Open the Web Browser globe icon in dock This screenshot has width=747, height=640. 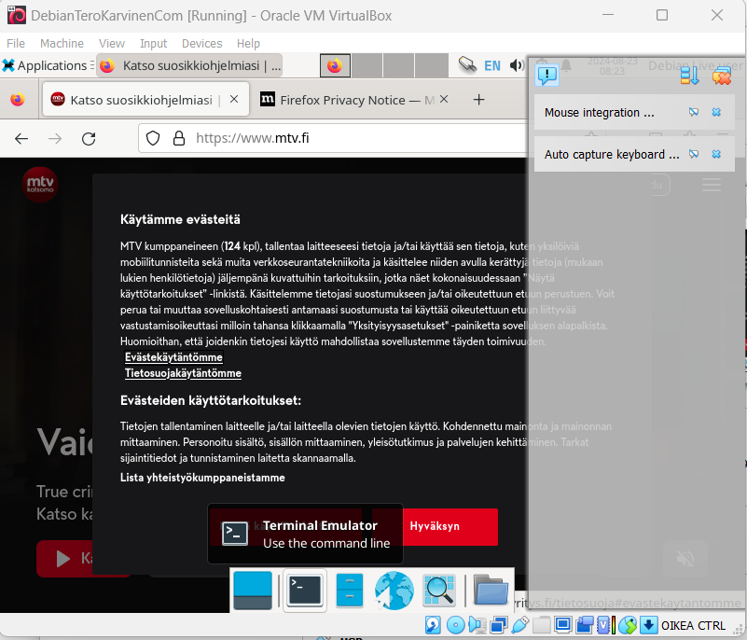[x=394, y=591]
